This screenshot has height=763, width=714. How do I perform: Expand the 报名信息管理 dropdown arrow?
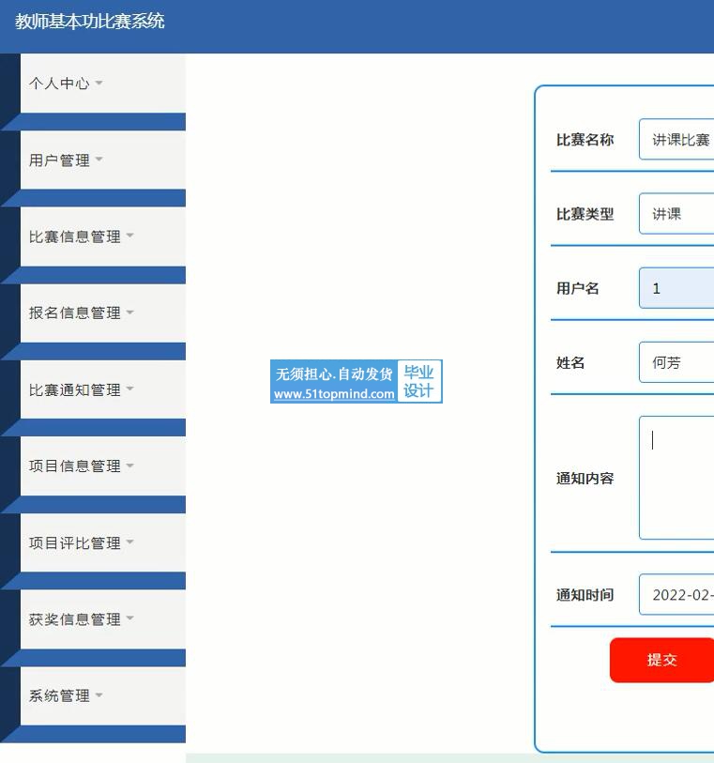pos(129,312)
